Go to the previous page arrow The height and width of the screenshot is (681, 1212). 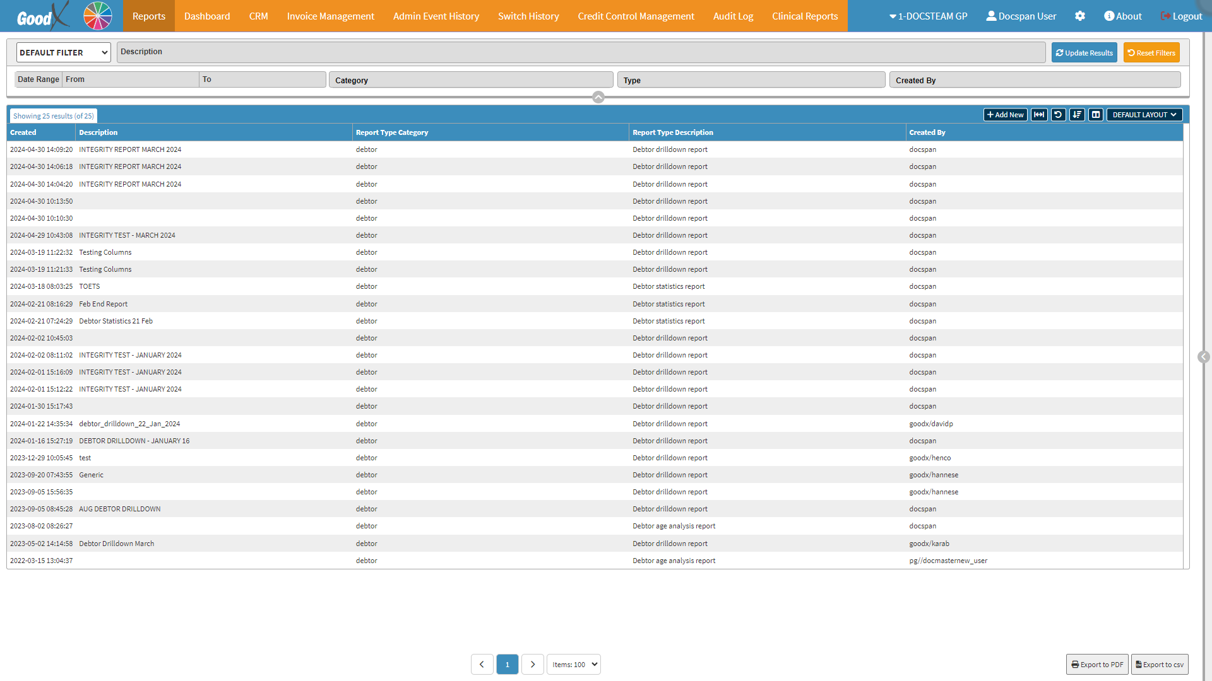(x=482, y=664)
